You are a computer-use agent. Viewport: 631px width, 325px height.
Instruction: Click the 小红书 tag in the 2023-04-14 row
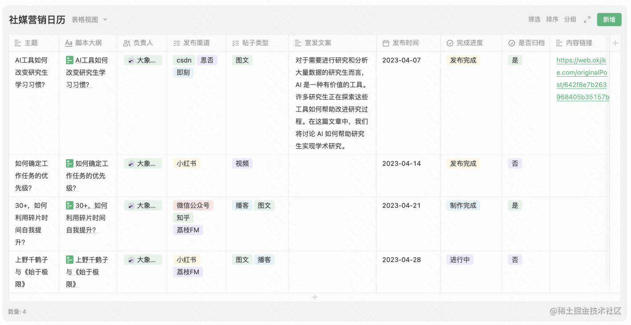[186, 164]
